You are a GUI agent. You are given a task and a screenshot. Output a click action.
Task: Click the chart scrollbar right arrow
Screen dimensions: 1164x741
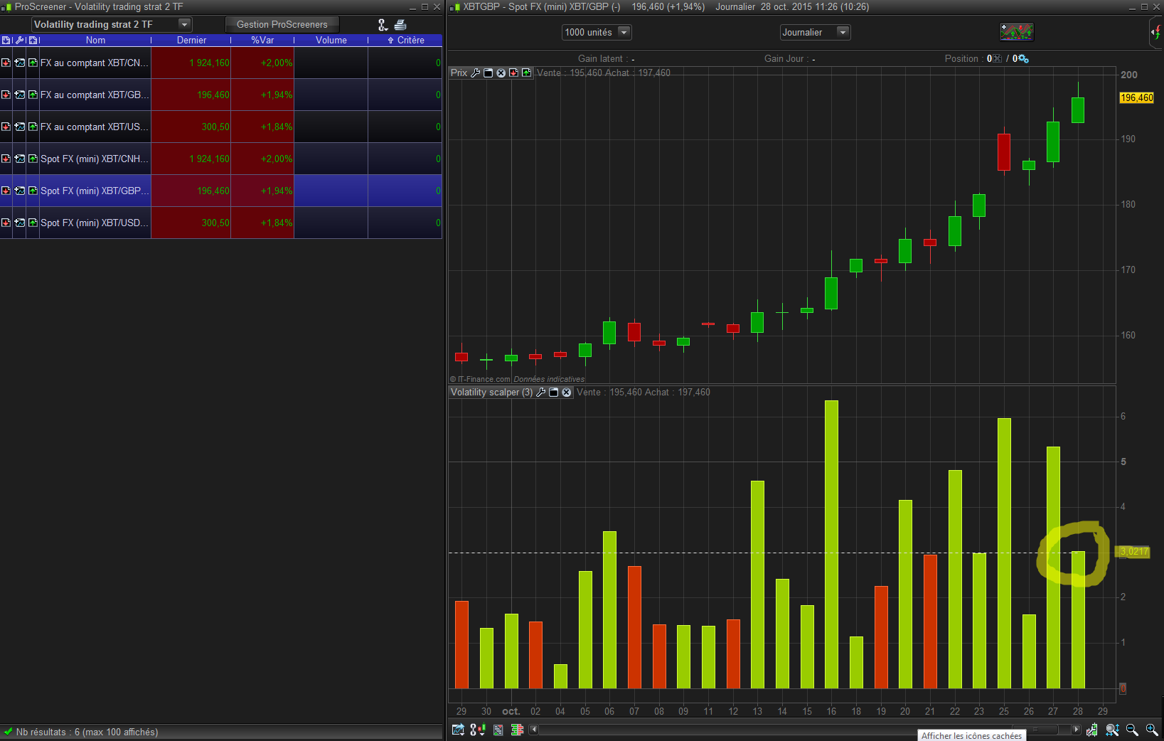click(x=1076, y=730)
